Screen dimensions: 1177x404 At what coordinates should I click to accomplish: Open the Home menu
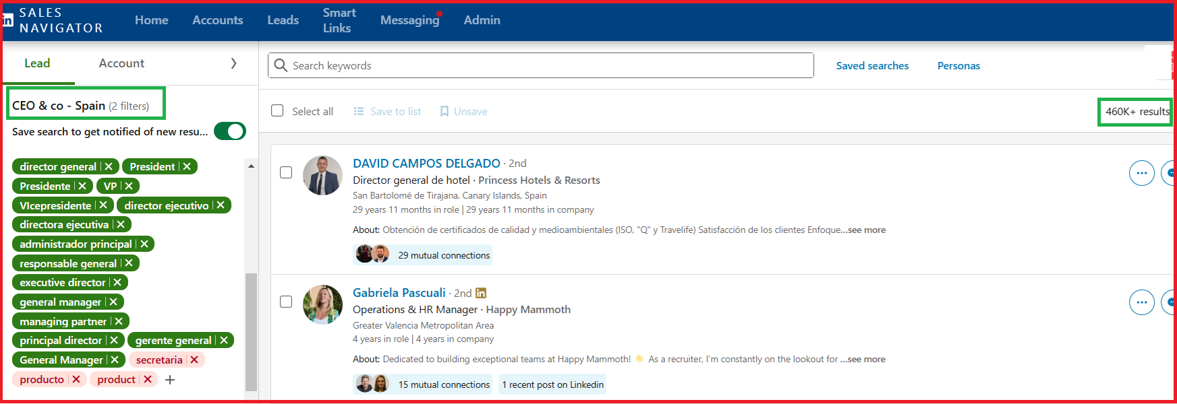click(x=152, y=20)
